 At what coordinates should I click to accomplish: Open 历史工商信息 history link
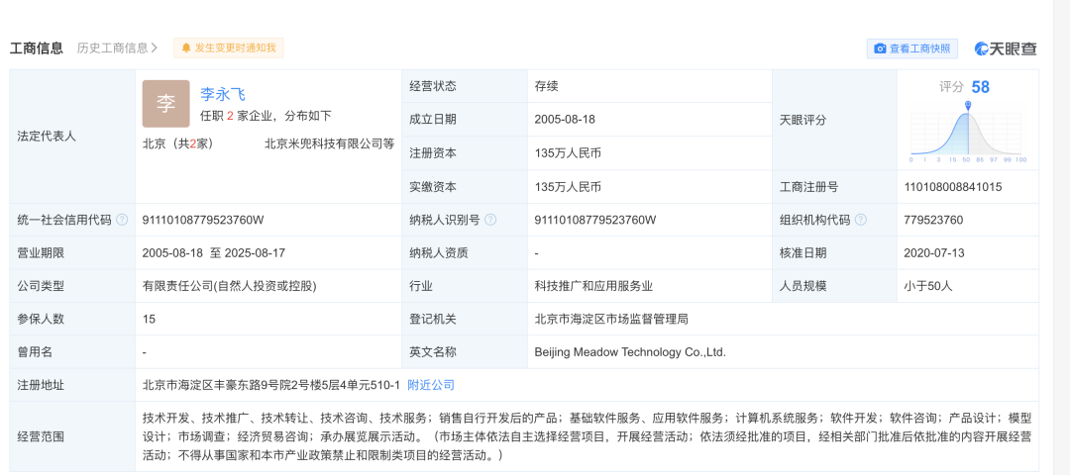(117, 47)
